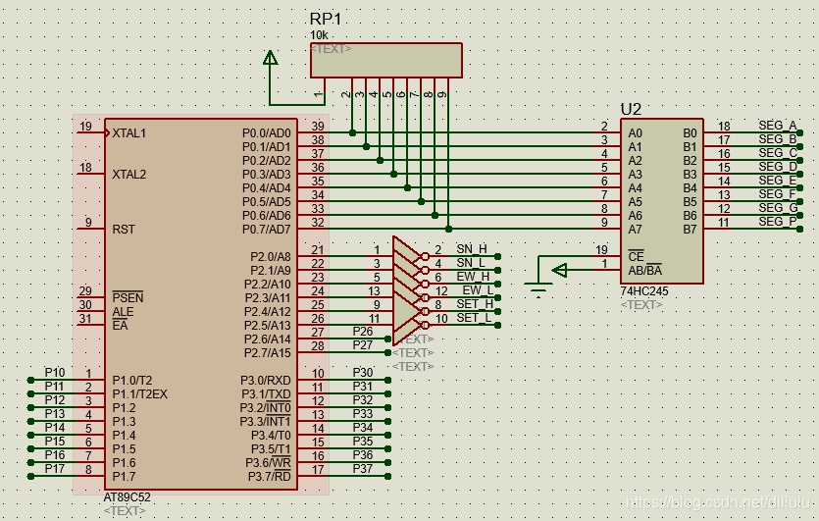Click the SN_L net label

(471, 263)
